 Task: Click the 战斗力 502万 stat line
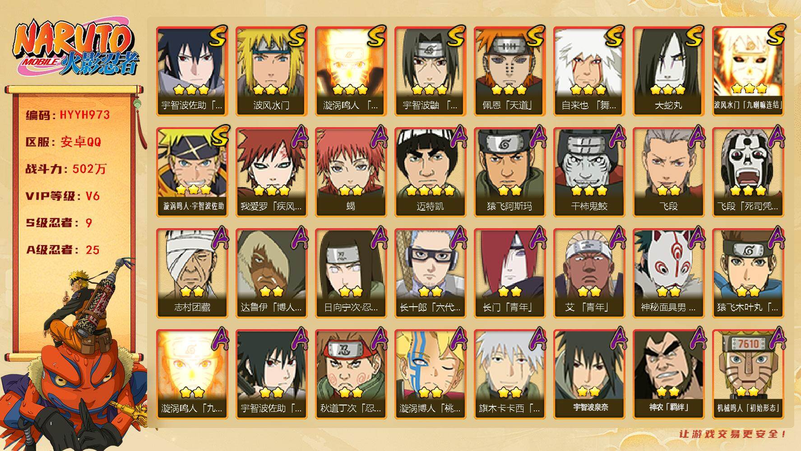[66, 169]
